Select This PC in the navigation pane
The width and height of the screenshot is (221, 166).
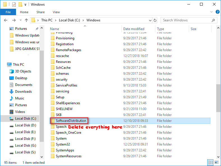[19, 65]
